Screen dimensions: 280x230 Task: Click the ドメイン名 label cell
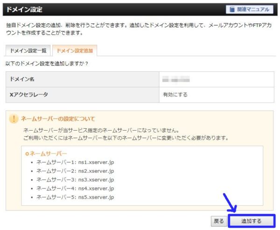(x=83, y=79)
